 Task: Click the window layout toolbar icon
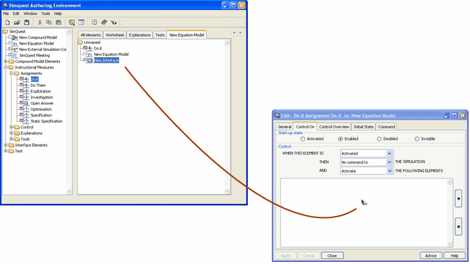(81, 23)
